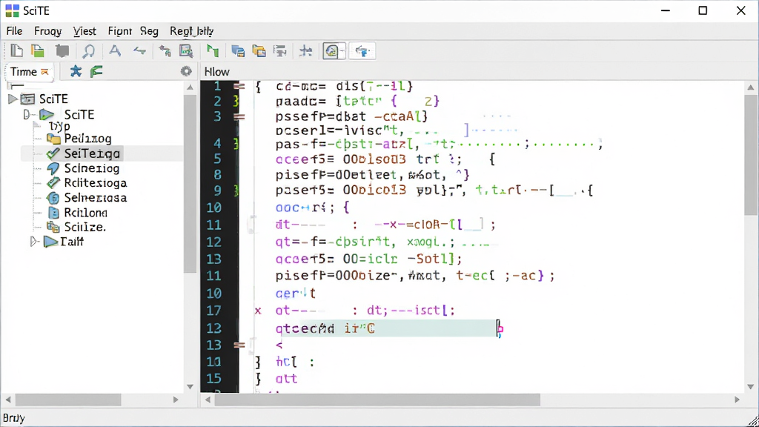Click the gray cross-shaped toolbar icon
The height and width of the screenshot is (427, 759).
(305, 51)
